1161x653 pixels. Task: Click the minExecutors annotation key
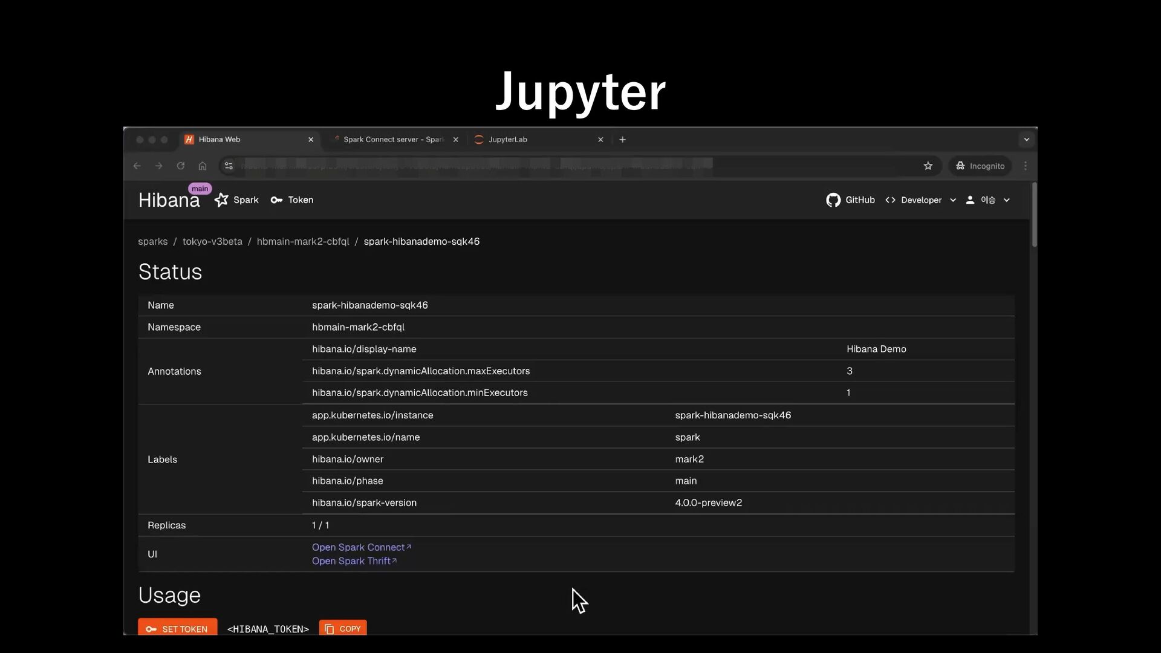click(420, 393)
